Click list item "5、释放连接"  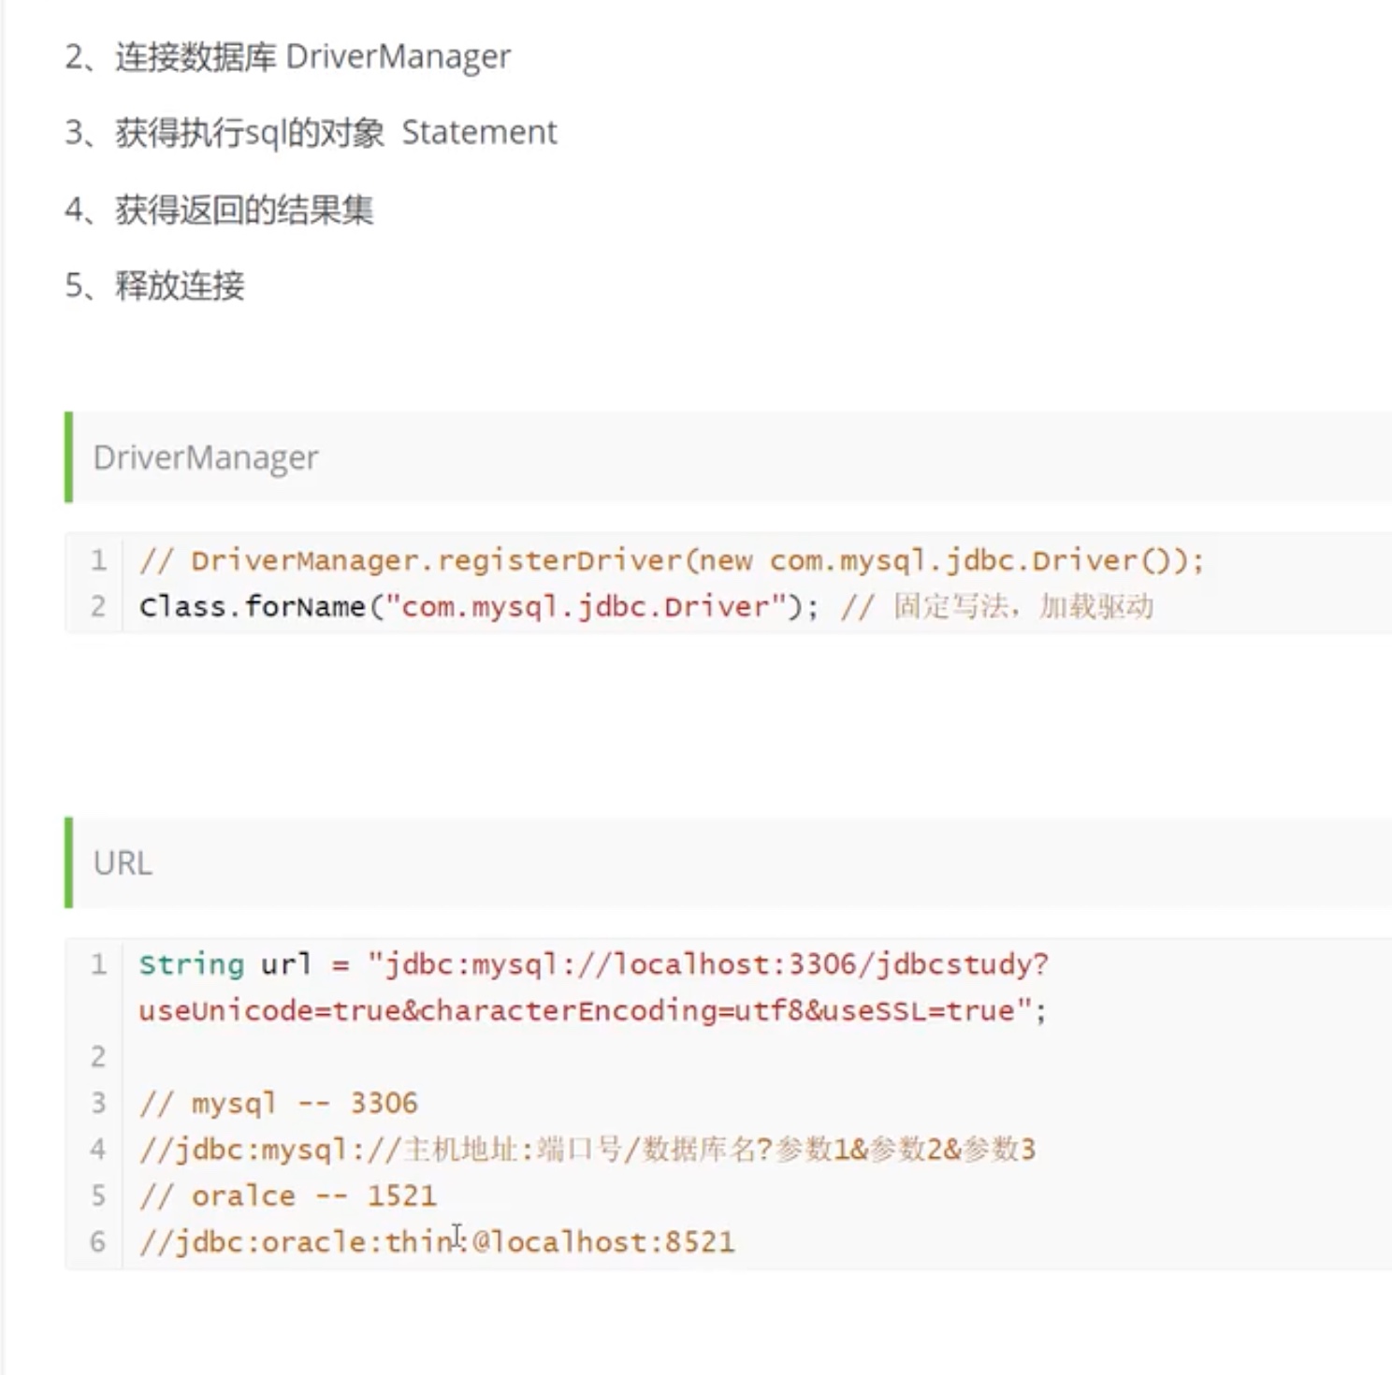click(x=155, y=285)
